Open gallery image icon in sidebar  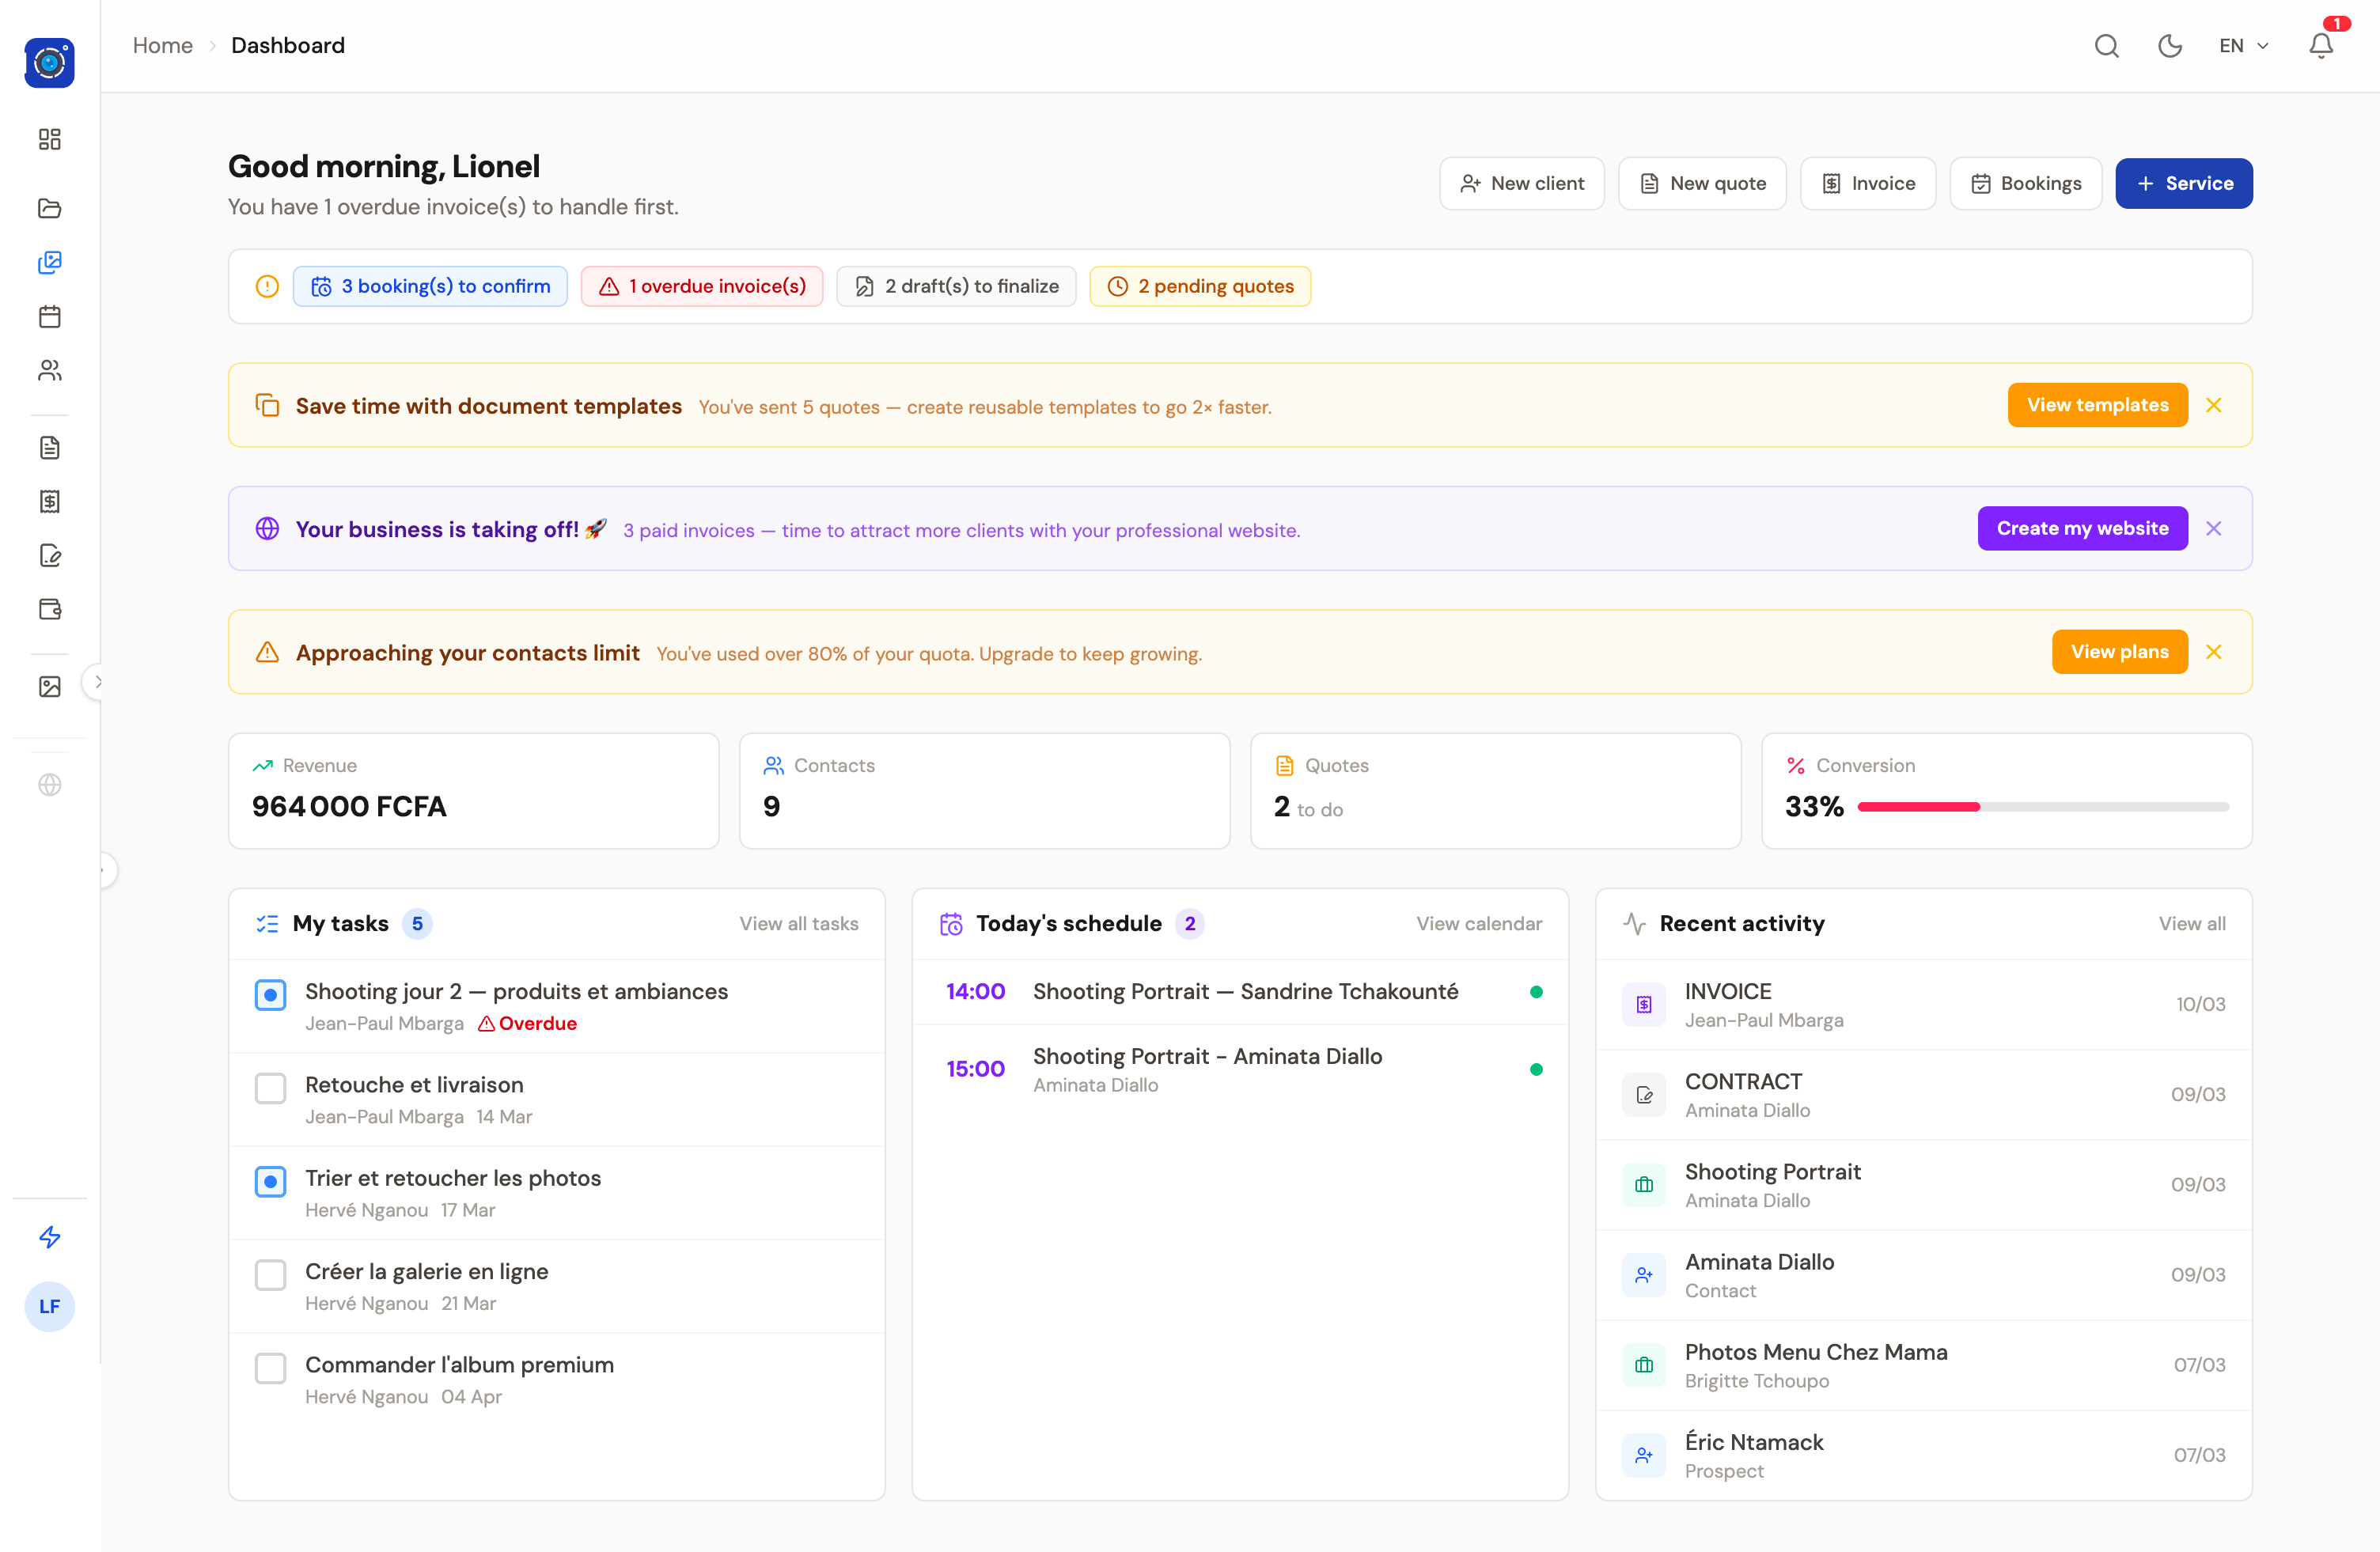point(50,686)
